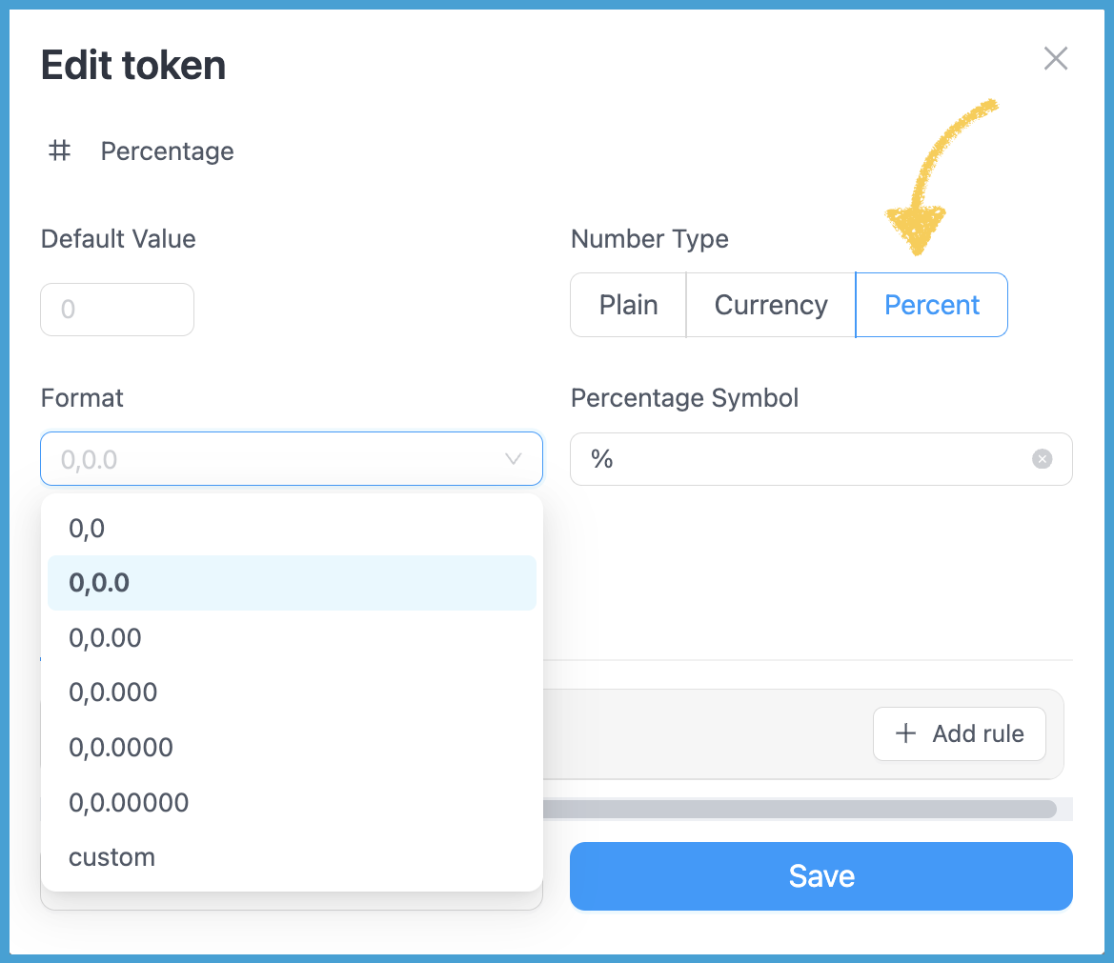Close the Edit token dialog
The width and height of the screenshot is (1114, 963).
coord(1055,59)
